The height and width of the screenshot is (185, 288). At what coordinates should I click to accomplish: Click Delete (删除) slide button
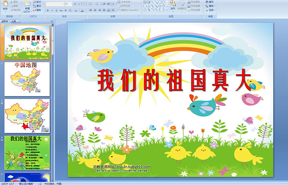37,10
